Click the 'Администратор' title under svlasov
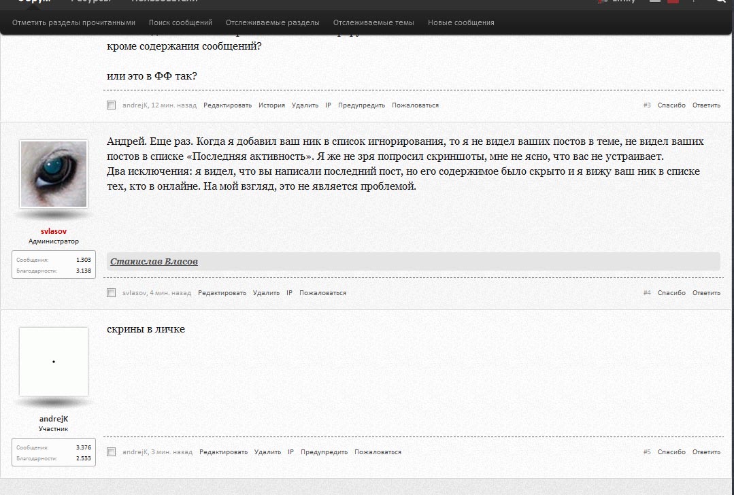Screen dimensions: 734x495 coord(54,241)
